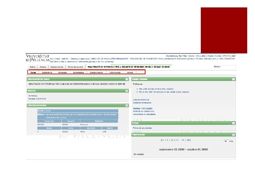The width and height of the screenshot is (255, 191).
Task: Open the Panel de control tab
Action: 75,67
